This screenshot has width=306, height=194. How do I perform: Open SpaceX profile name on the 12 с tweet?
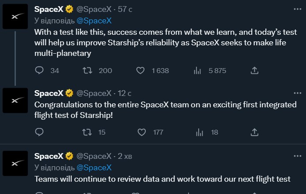pyautogui.click(x=49, y=93)
